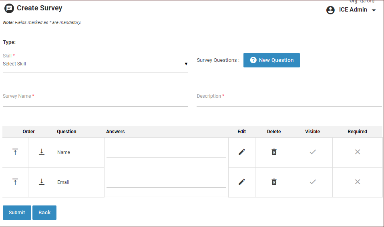Move the Name question down
This screenshot has width=384, height=227.
click(x=42, y=152)
